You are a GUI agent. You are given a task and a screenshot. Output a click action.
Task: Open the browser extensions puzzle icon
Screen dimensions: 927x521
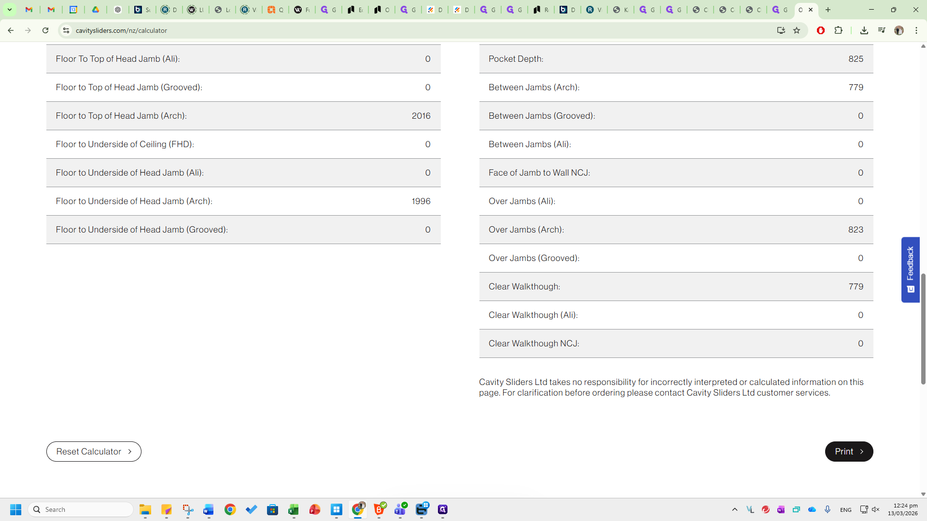pos(839,30)
